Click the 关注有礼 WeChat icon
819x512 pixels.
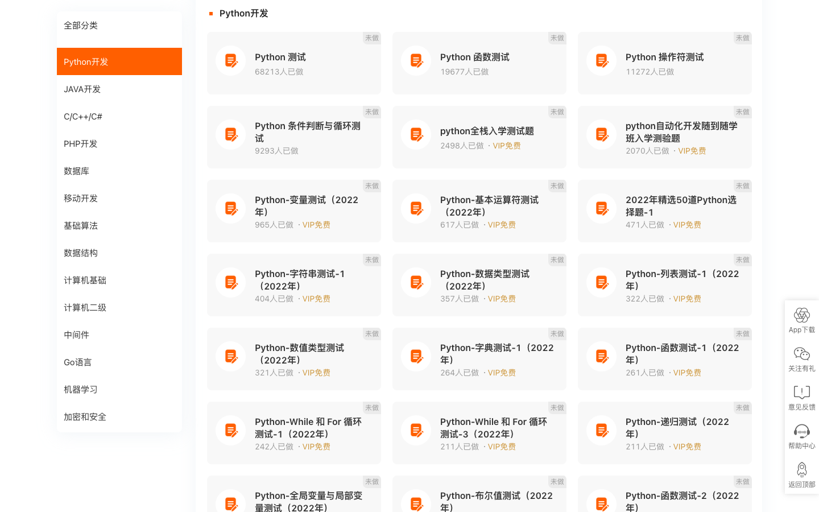pos(801,354)
